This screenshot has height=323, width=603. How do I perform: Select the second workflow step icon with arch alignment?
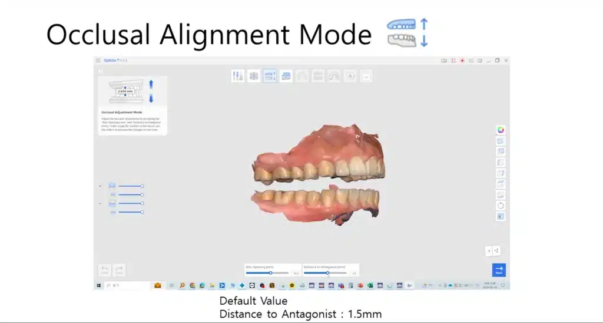(254, 76)
